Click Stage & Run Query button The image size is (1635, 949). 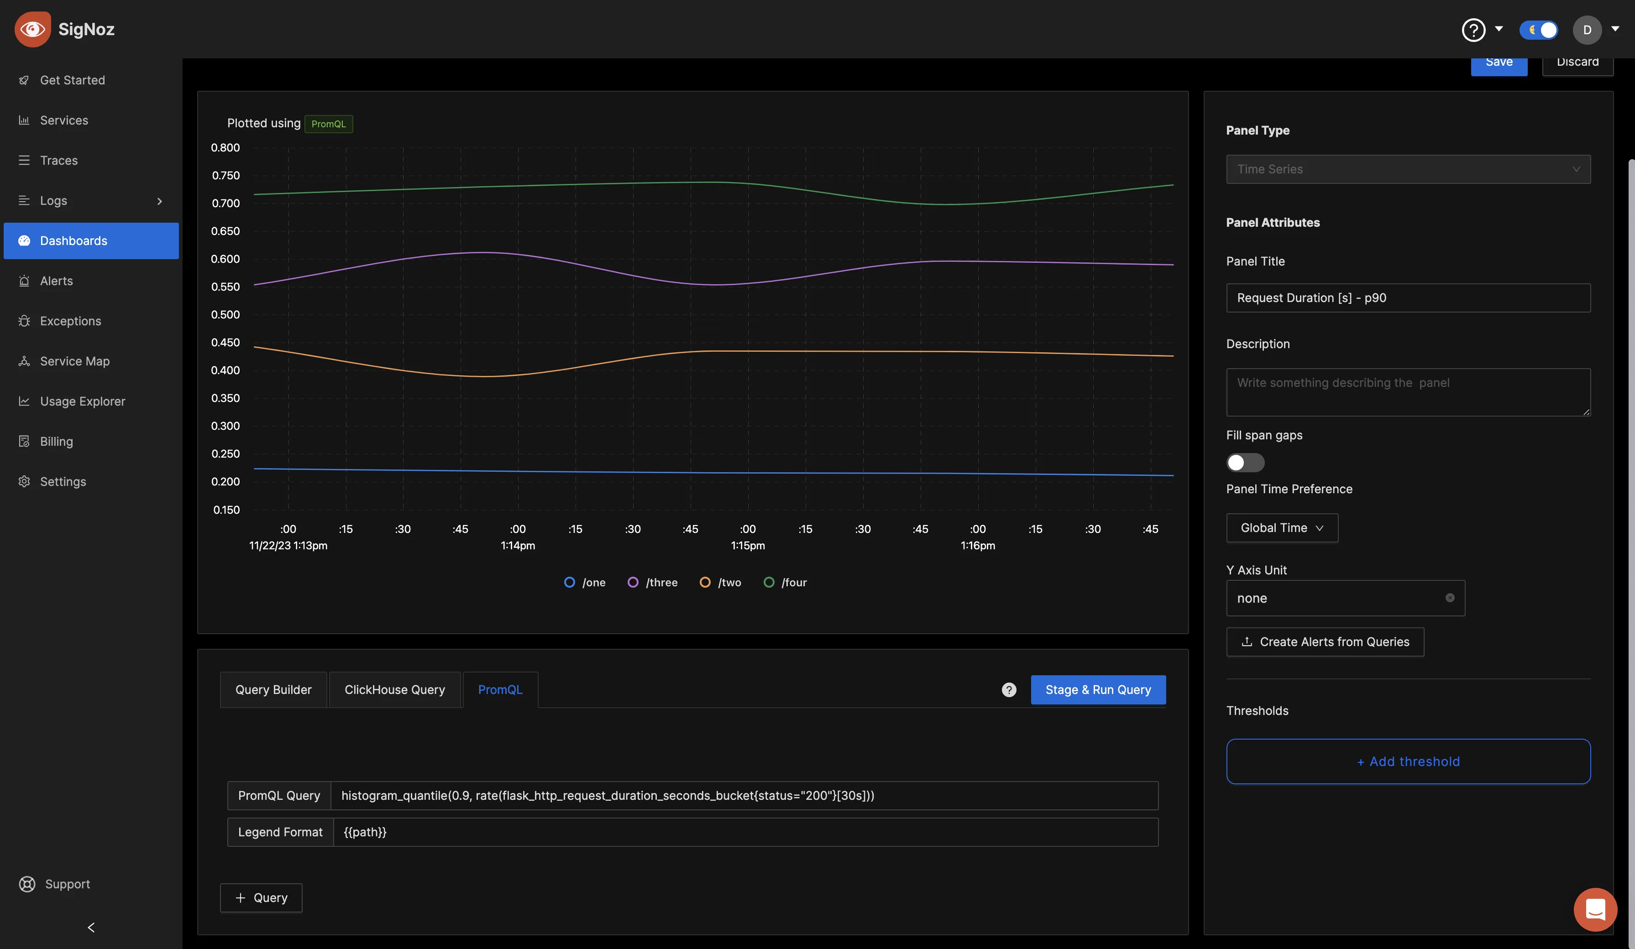coord(1098,690)
